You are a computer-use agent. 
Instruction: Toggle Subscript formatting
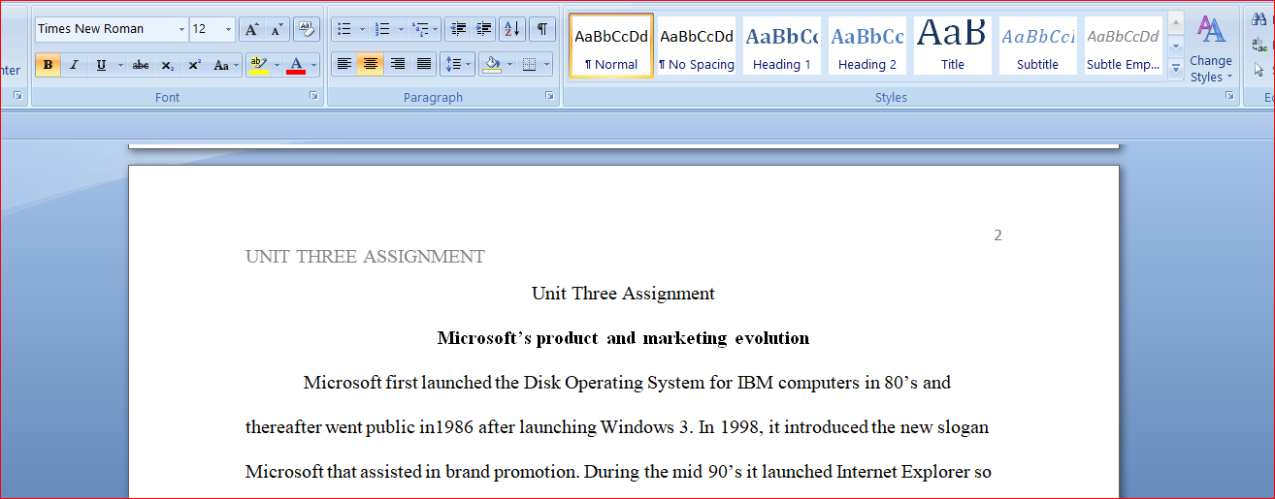168,65
